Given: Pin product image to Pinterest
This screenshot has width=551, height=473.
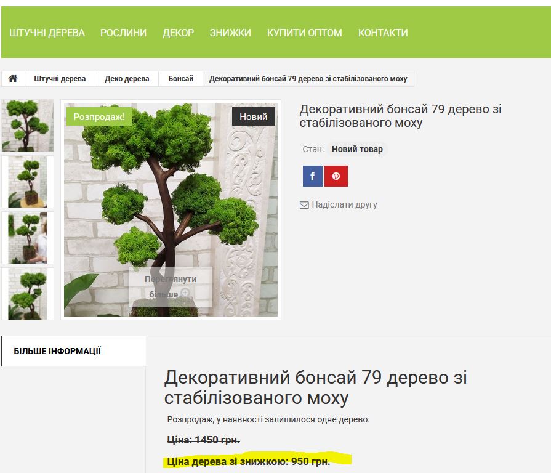Looking at the screenshot, I should [x=336, y=176].
